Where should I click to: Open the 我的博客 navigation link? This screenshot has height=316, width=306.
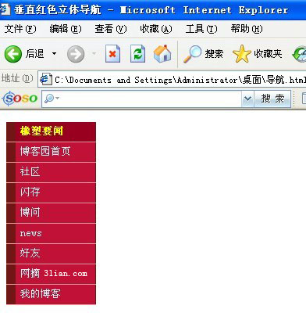tap(51, 294)
